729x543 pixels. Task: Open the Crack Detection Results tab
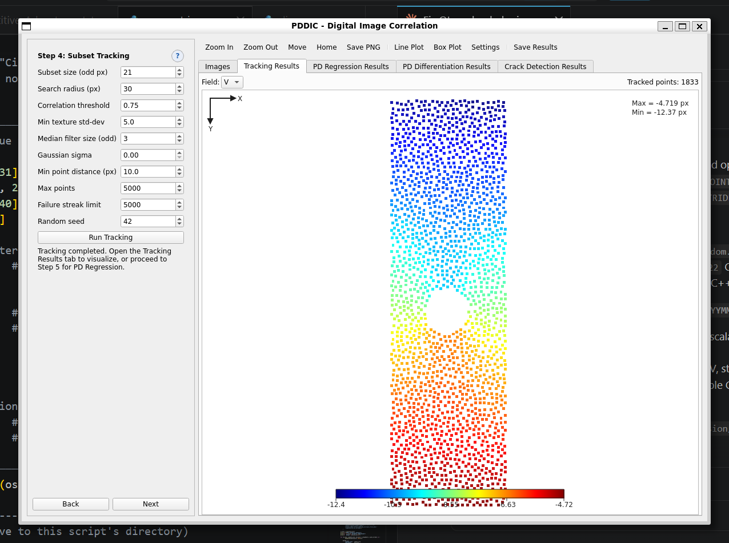[546, 67]
